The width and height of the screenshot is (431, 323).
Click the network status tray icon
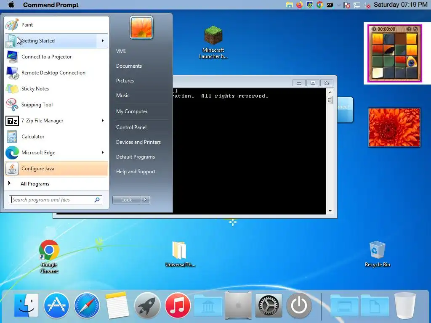click(357, 5)
